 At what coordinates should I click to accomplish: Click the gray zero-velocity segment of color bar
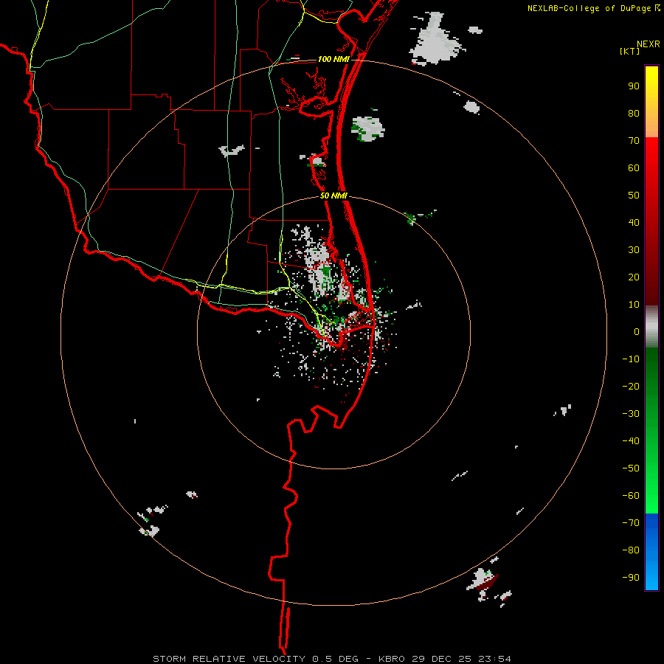tap(651, 327)
